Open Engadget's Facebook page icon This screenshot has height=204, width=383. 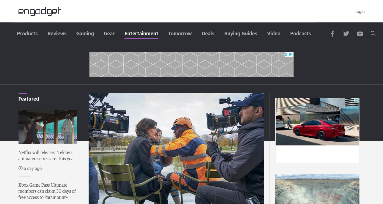[332, 34]
